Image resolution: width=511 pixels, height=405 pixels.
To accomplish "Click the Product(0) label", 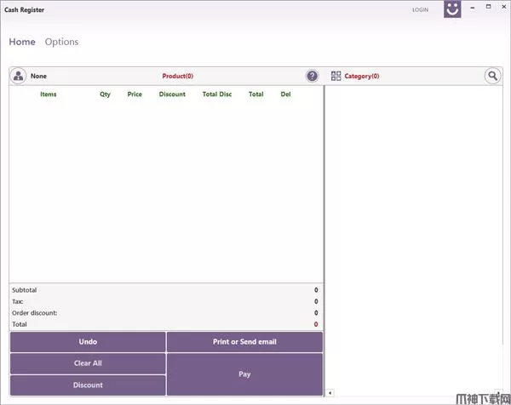I will point(178,76).
